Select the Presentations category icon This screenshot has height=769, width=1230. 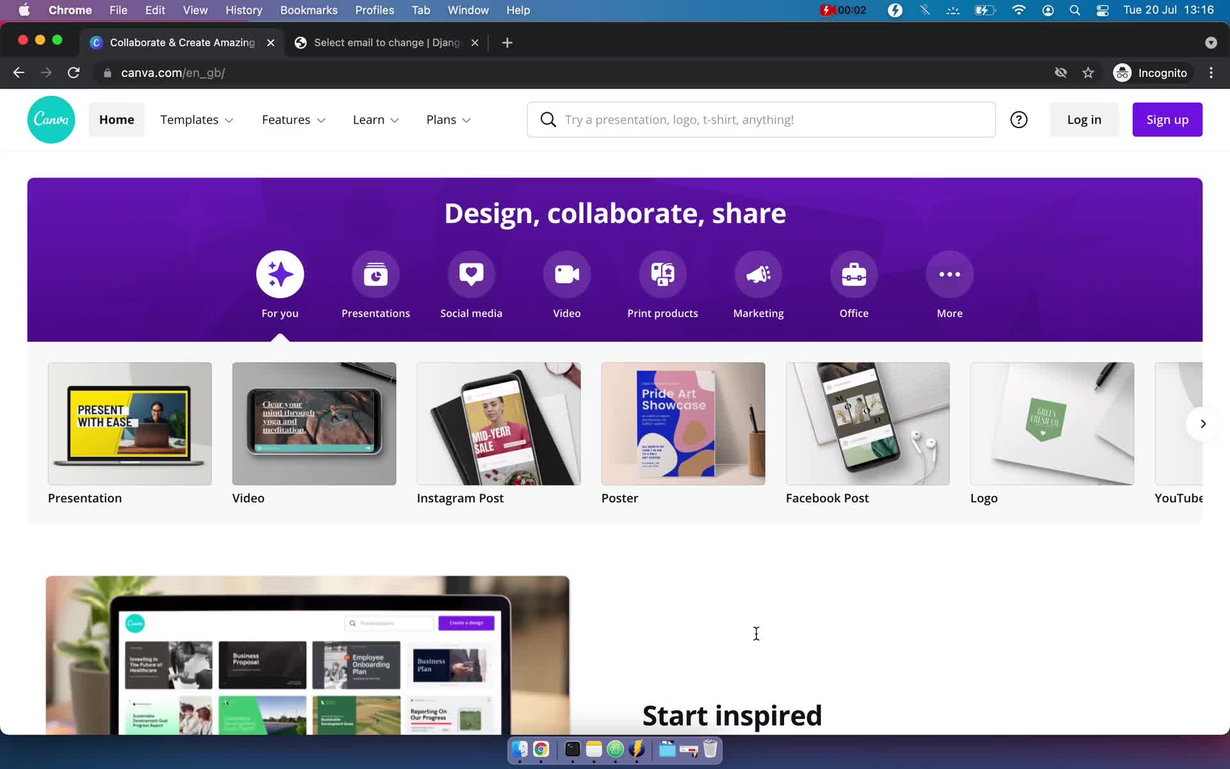point(375,274)
